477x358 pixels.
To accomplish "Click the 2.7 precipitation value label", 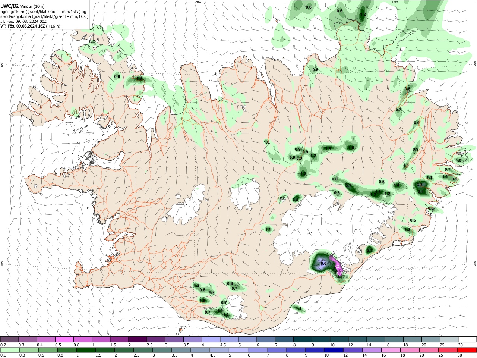I will [x=348, y=186].
